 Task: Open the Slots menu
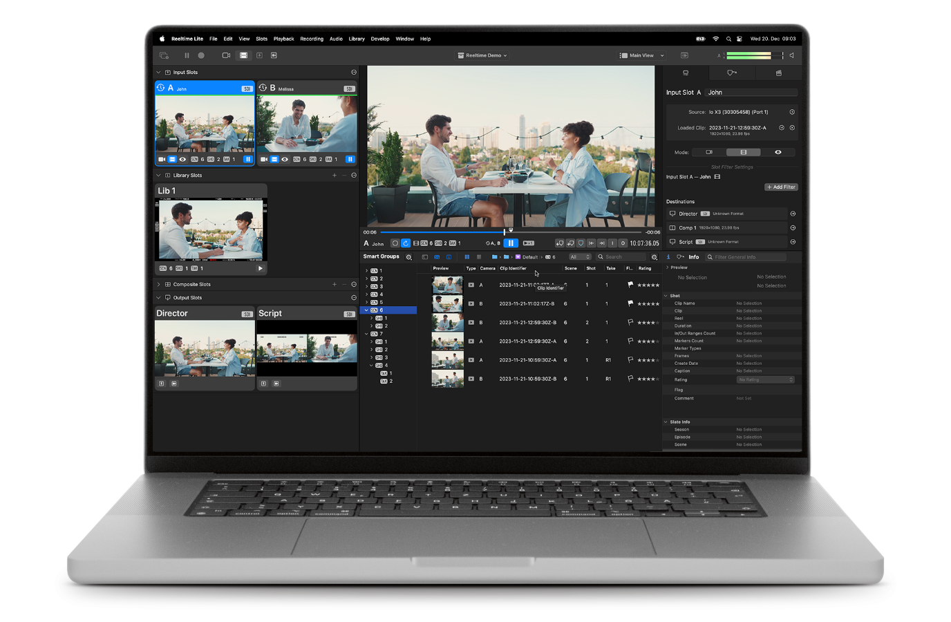tap(261, 39)
